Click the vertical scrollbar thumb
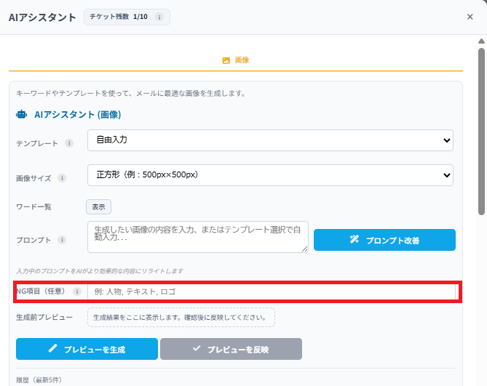 481,132
